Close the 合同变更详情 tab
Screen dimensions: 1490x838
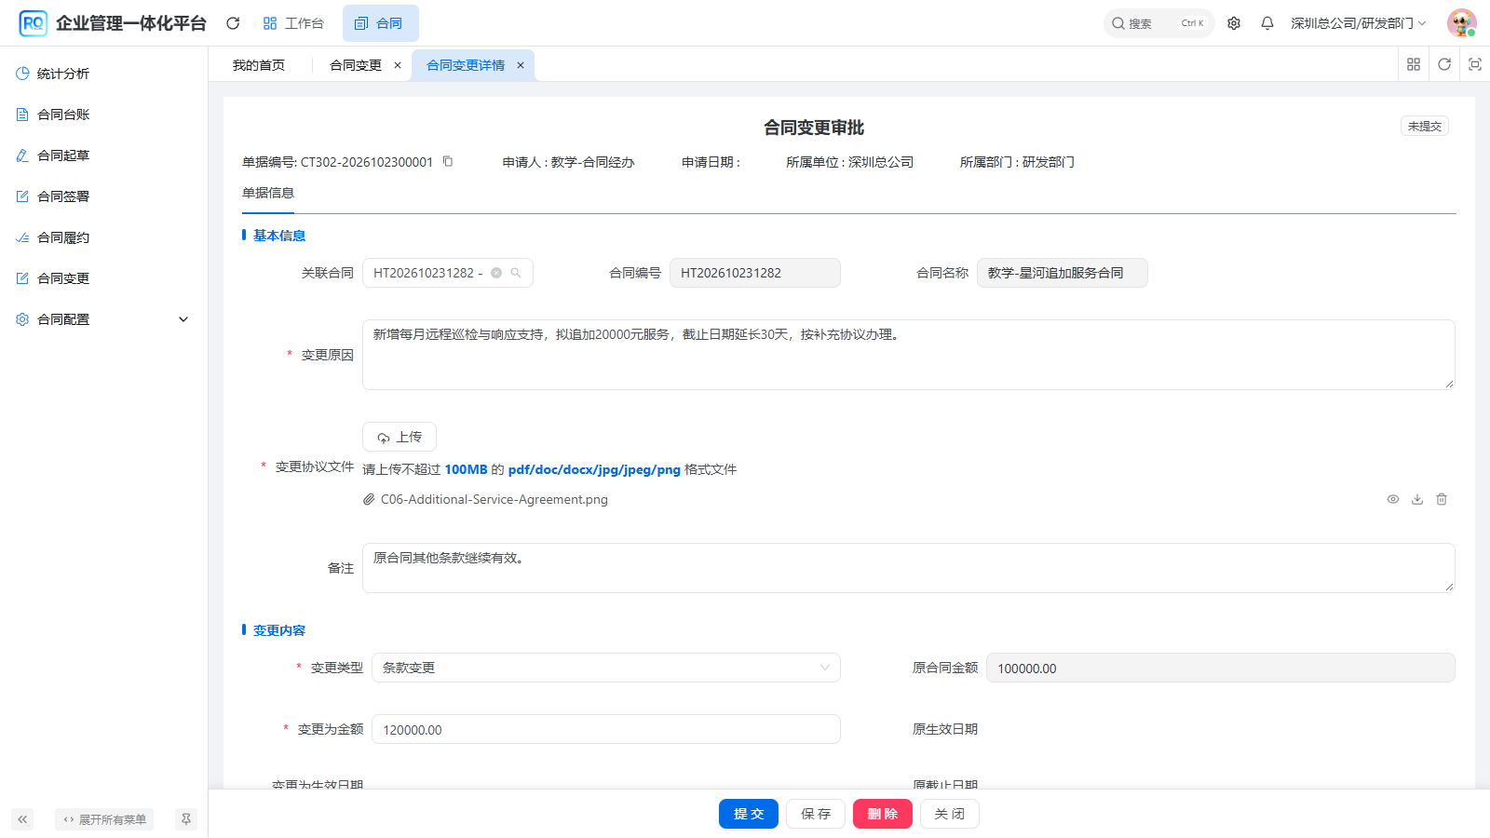point(521,65)
